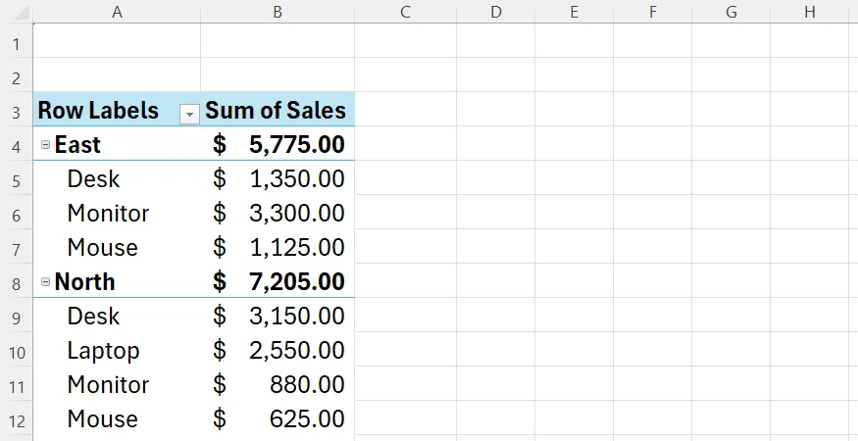Select the 880.00 value cell
The height and width of the screenshot is (441, 858).
(x=278, y=384)
